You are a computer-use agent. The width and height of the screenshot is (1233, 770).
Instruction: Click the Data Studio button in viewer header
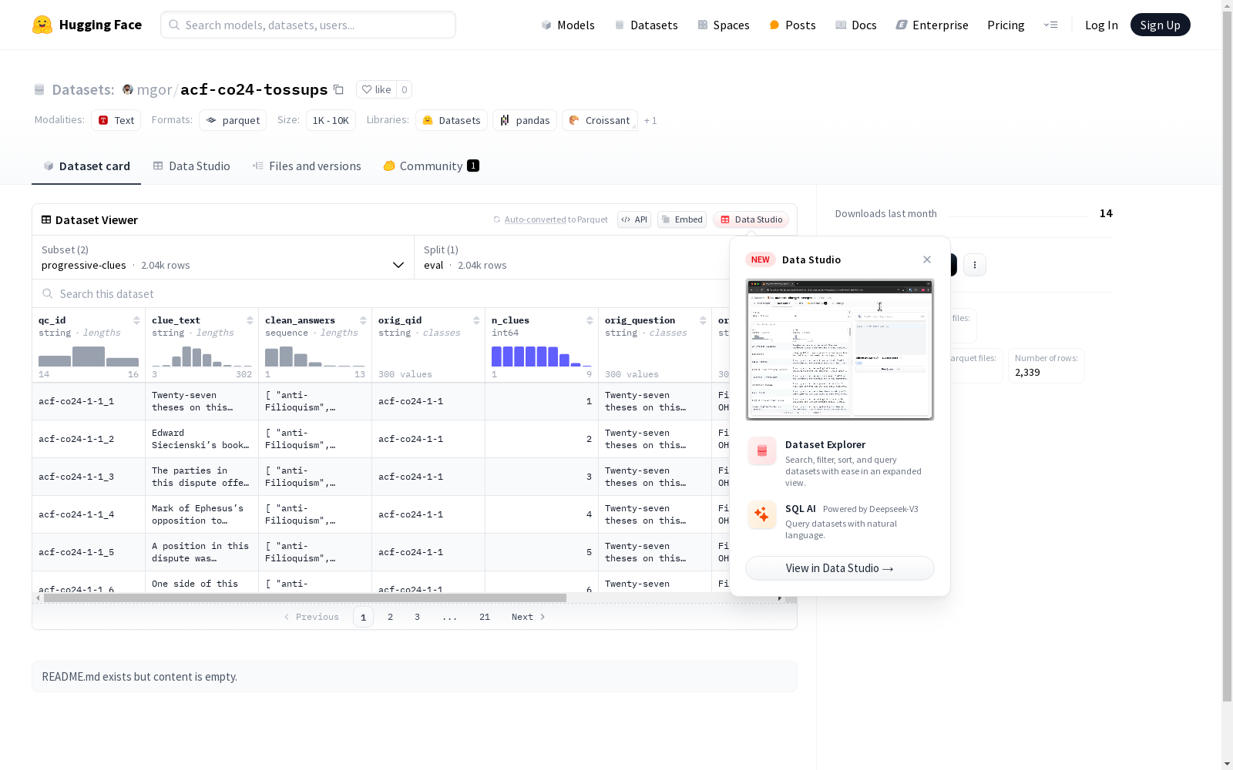tap(751, 219)
